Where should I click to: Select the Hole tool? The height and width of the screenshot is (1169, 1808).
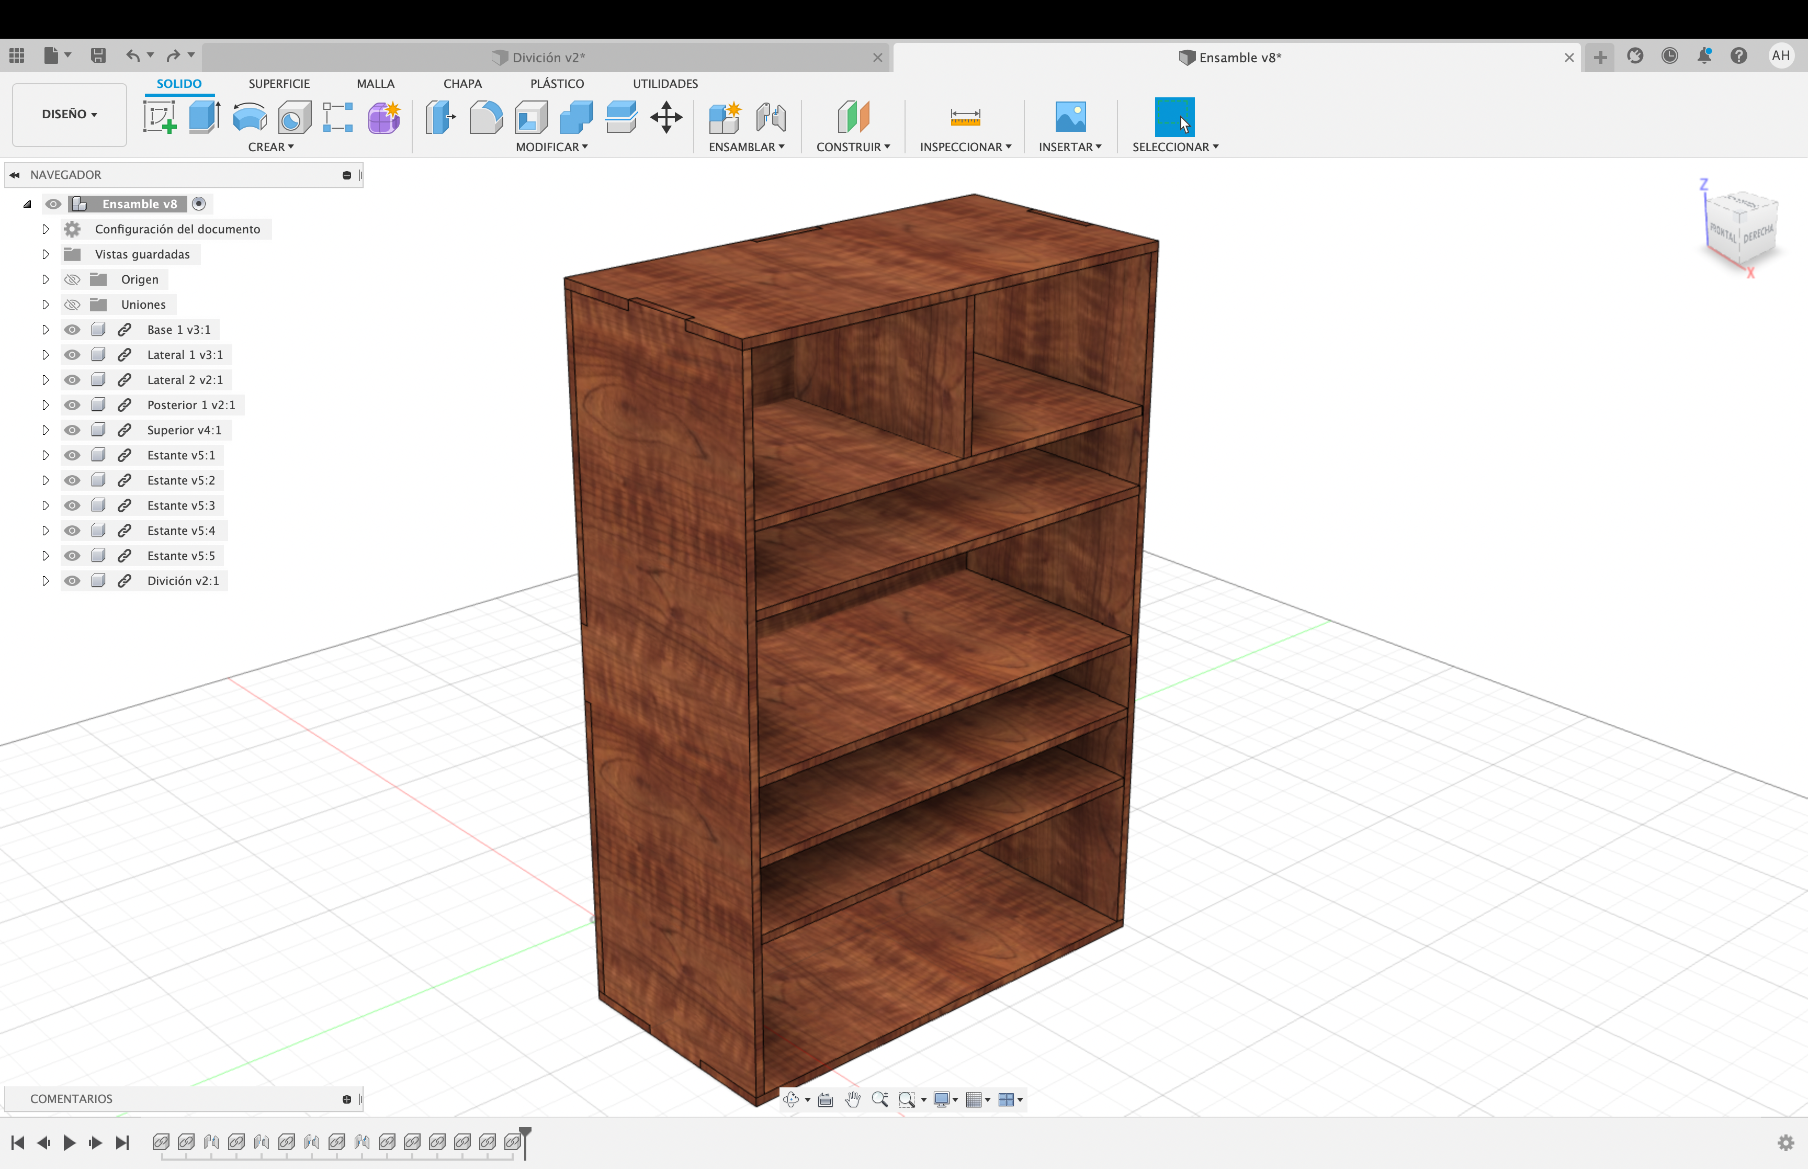point(295,118)
